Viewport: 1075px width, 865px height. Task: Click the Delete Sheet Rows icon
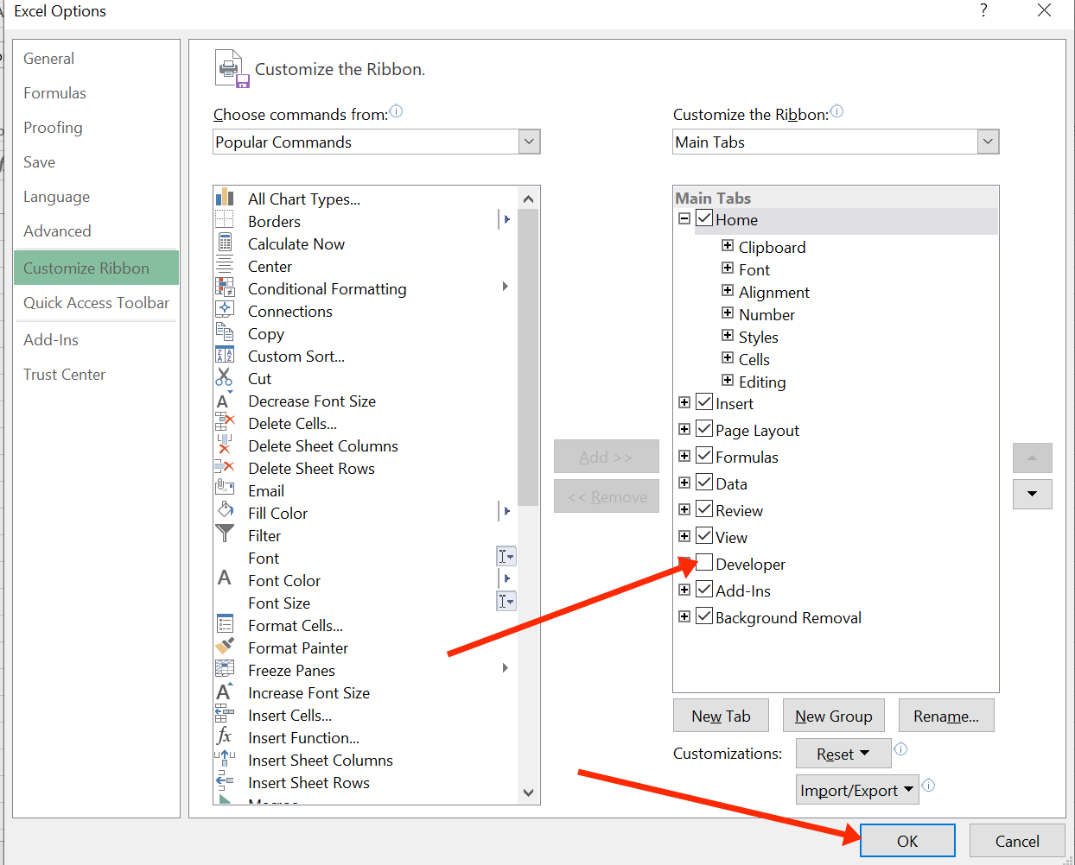tap(225, 467)
